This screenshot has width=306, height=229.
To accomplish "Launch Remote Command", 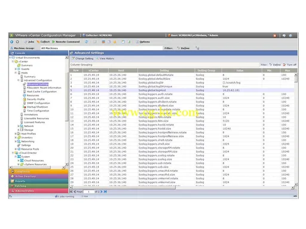I will (66, 42).
